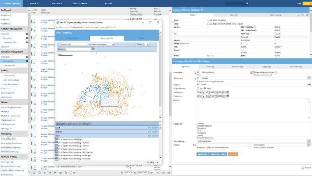Image resolution: width=312 pixels, height=176 pixels.
Task: Click the orange Löschen button
Action: coord(233,154)
